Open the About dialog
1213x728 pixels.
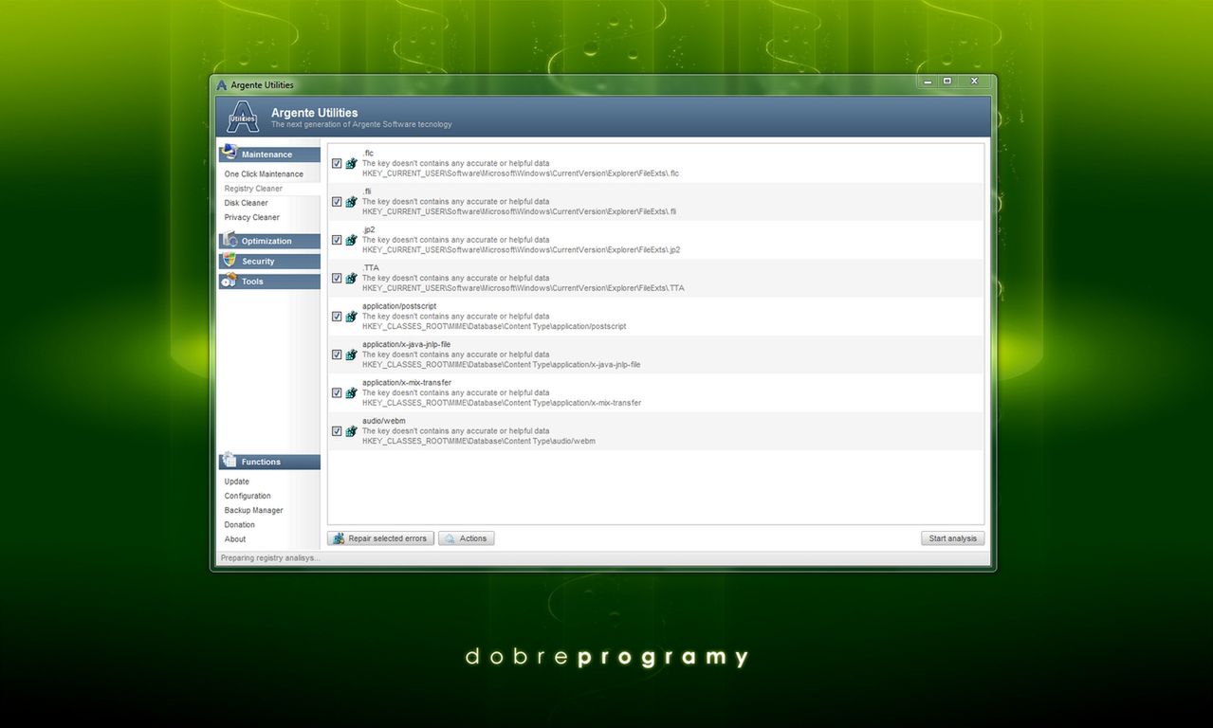(x=234, y=539)
